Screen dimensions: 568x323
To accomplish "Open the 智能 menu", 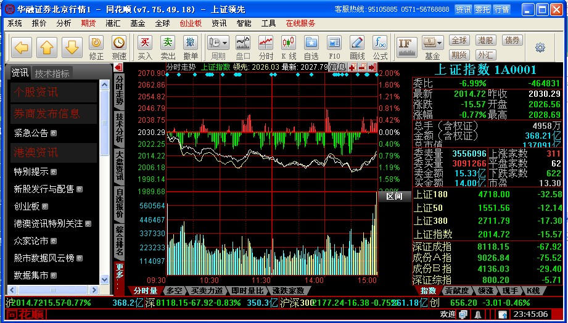I will pyautogui.click(x=244, y=23).
